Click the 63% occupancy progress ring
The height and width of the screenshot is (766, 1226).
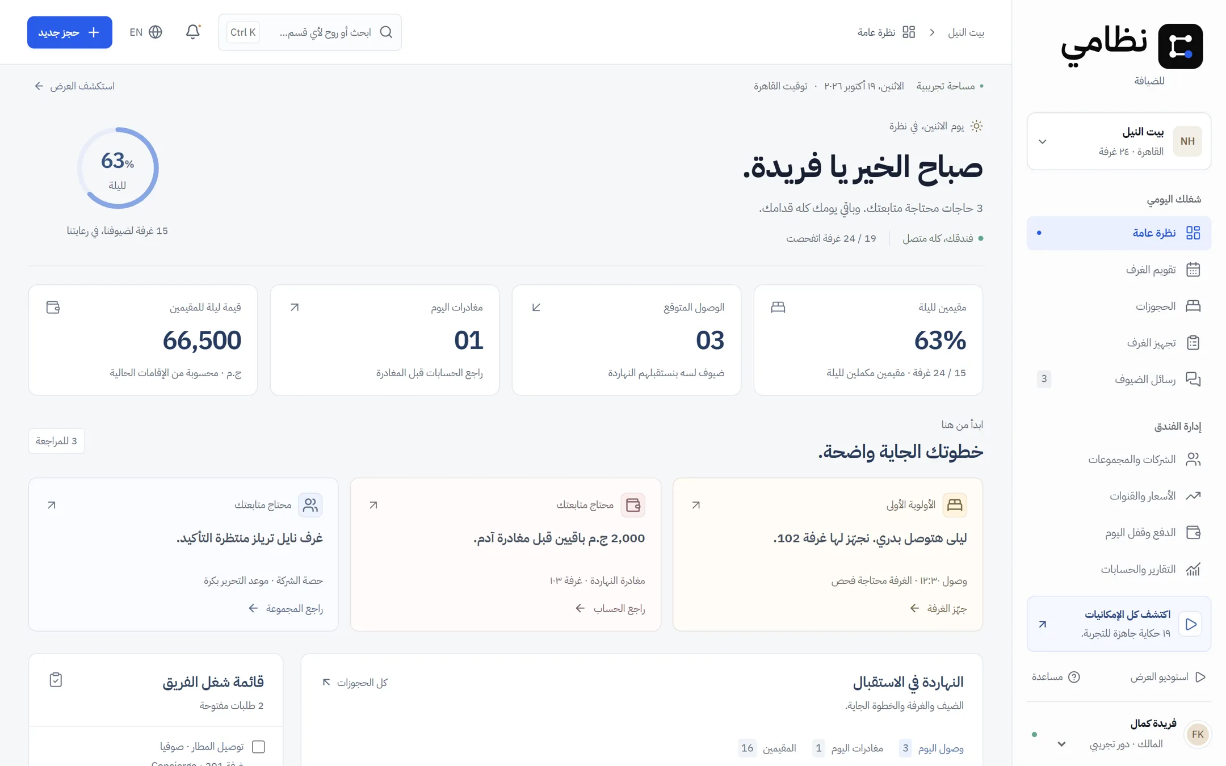click(x=117, y=168)
